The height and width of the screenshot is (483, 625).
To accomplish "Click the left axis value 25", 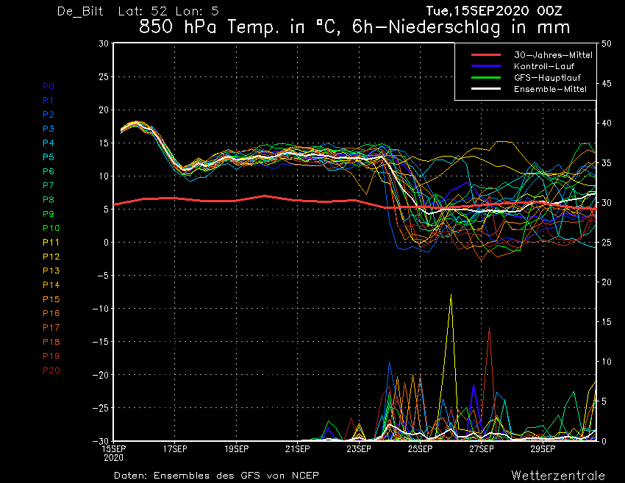I will click(x=104, y=77).
